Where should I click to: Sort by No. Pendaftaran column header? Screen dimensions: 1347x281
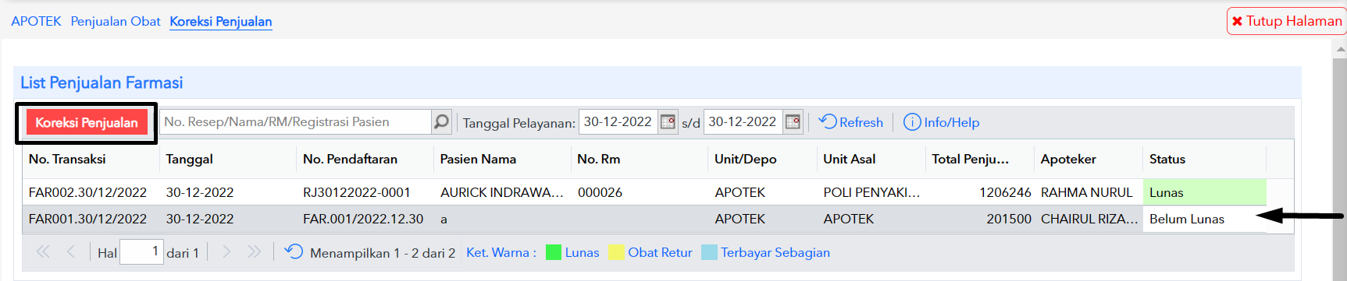[x=365, y=159]
